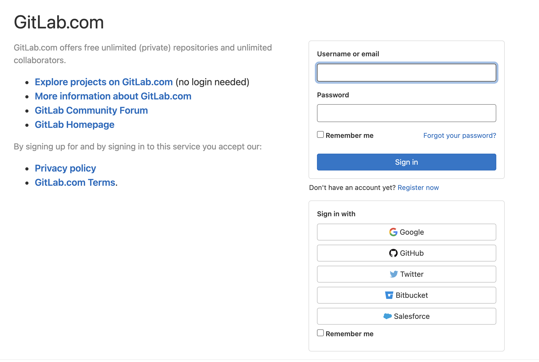Click the Google logo icon

coord(393,232)
